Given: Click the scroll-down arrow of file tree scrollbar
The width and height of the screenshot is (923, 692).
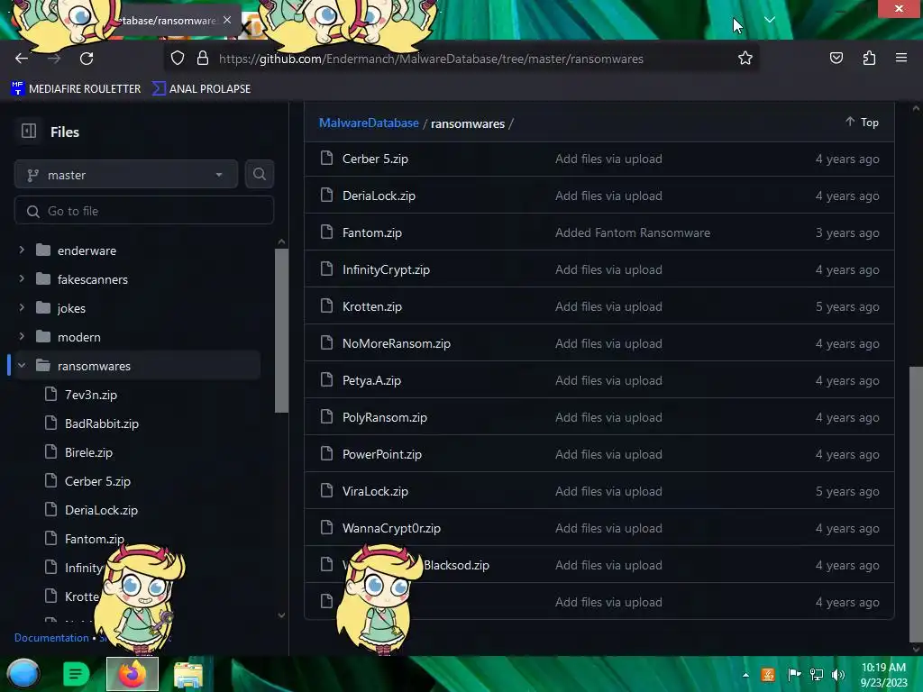Looking at the screenshot, I should pos(281,615).
